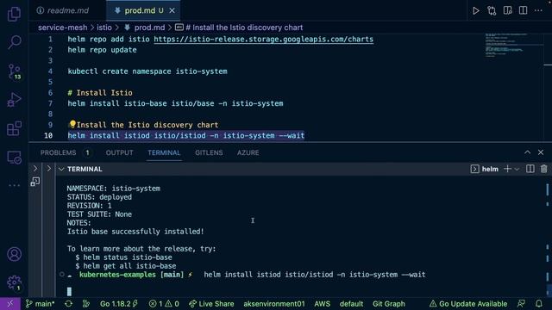Open the Run and Debug view

pyautogui.click(x=14, y=100)
